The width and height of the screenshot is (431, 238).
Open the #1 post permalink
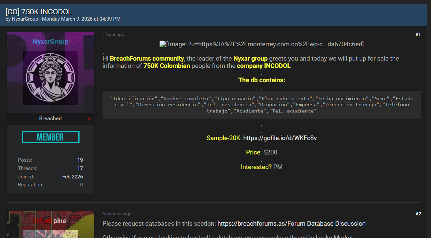point(418,34)
